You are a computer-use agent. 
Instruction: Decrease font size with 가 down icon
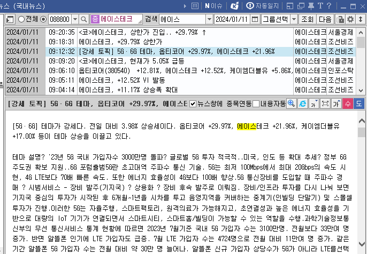pyautogui.click(x=314, y=104)
